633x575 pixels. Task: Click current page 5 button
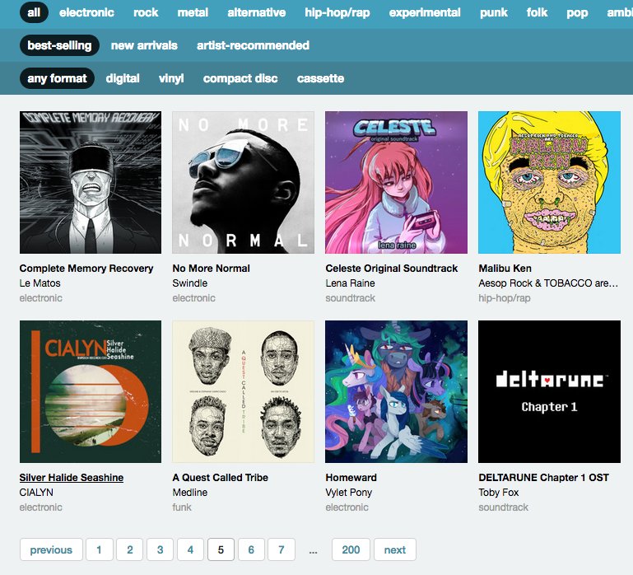coord(221,549)
